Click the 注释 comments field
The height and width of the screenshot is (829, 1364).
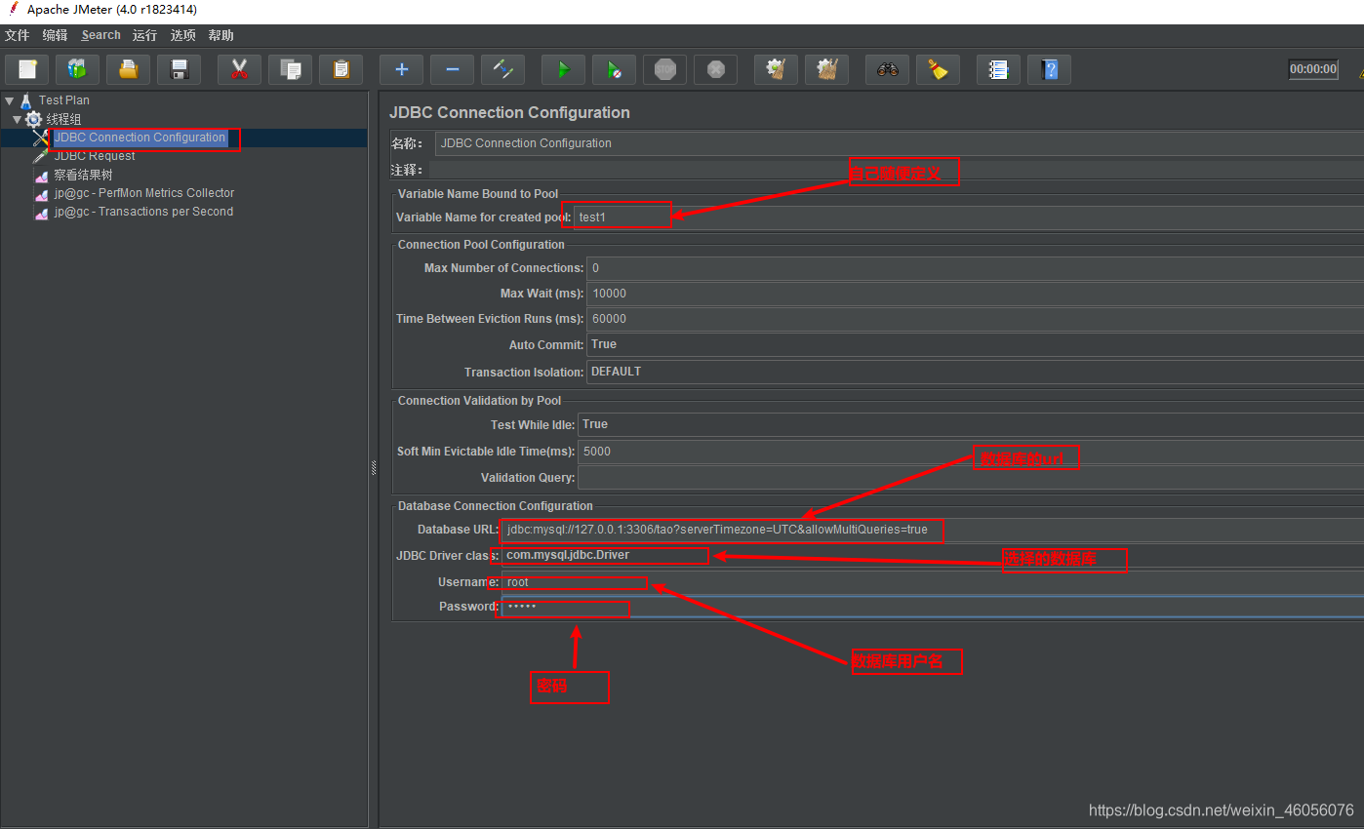[x=896, y=170]
